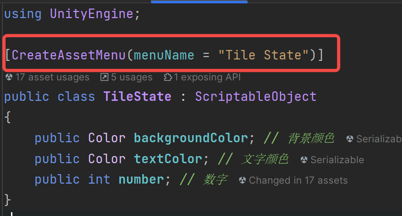Open the 1 exposing API hint

coord(207,77)
